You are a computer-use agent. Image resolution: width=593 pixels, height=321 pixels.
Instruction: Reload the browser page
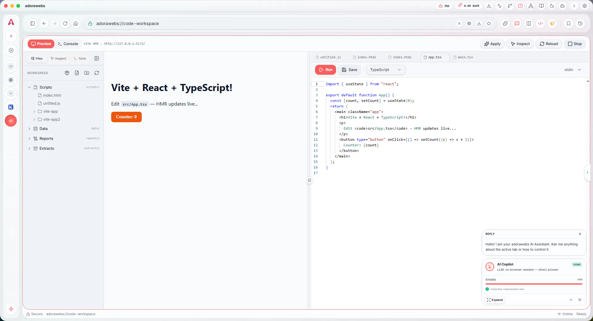pos(65,23)
